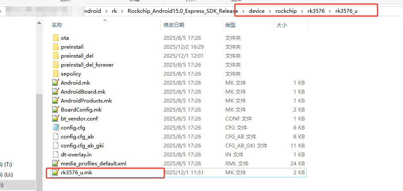
Task: Click the CONF 文件 type cell
Action: click(239, 119)
